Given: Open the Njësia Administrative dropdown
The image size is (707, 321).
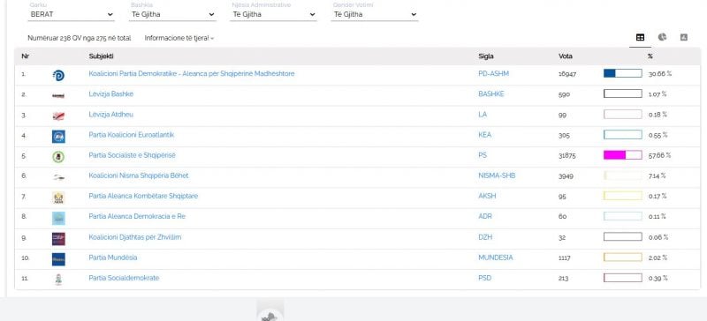Looking at the screenshot, I should coord(274,14).
